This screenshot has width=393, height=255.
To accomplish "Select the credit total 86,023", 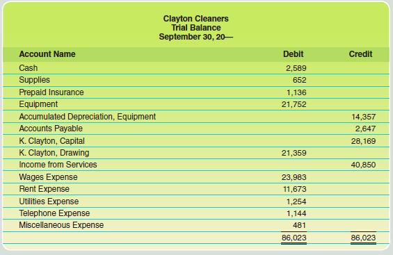I will point(363,238).
